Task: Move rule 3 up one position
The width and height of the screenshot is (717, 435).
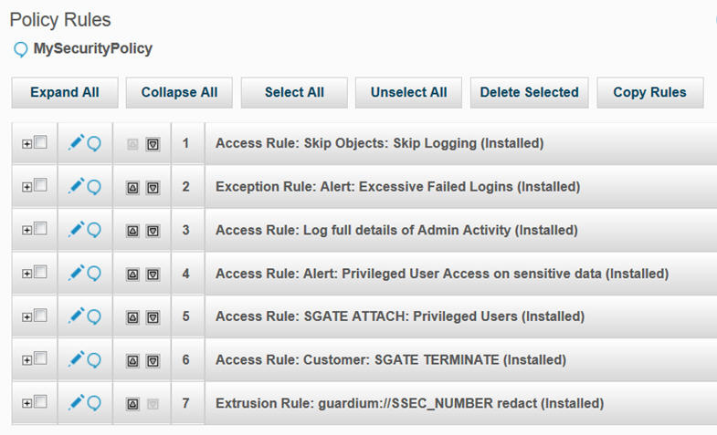Action: (x=133, y=231)
